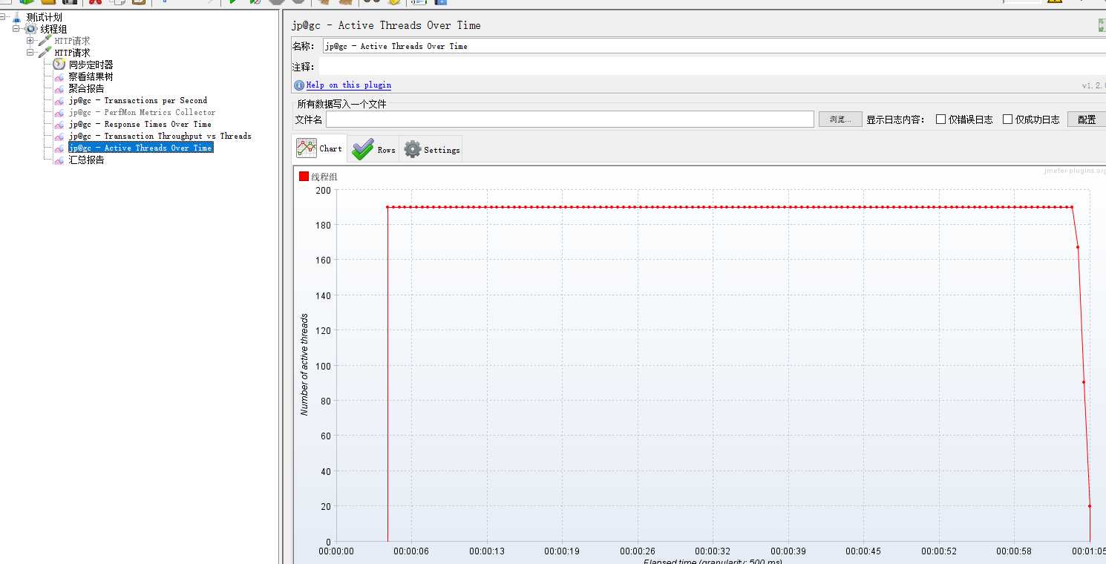Enable the 仅成功日志 checkbox

[1007, 119]
